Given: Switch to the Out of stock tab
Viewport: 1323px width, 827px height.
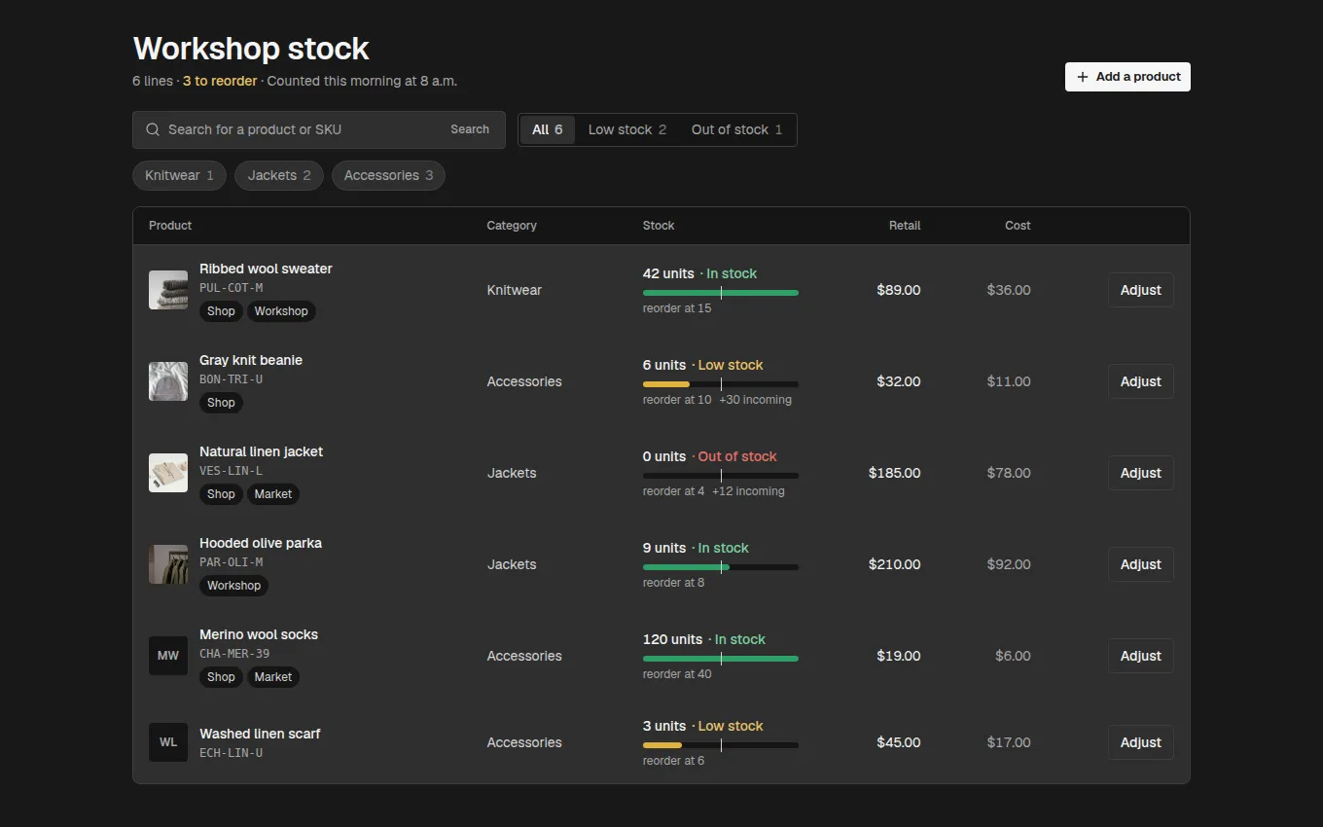Looking at the screenshot, I should tap(736, 129).
